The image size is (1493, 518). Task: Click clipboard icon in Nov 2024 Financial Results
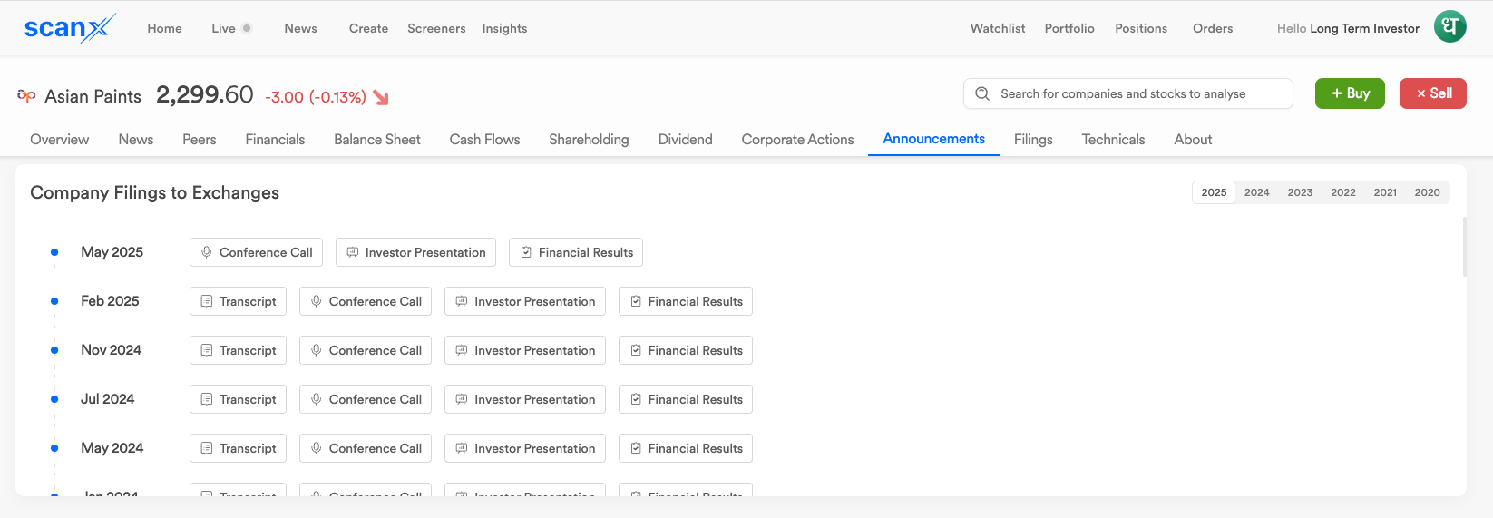click(636, 350)
